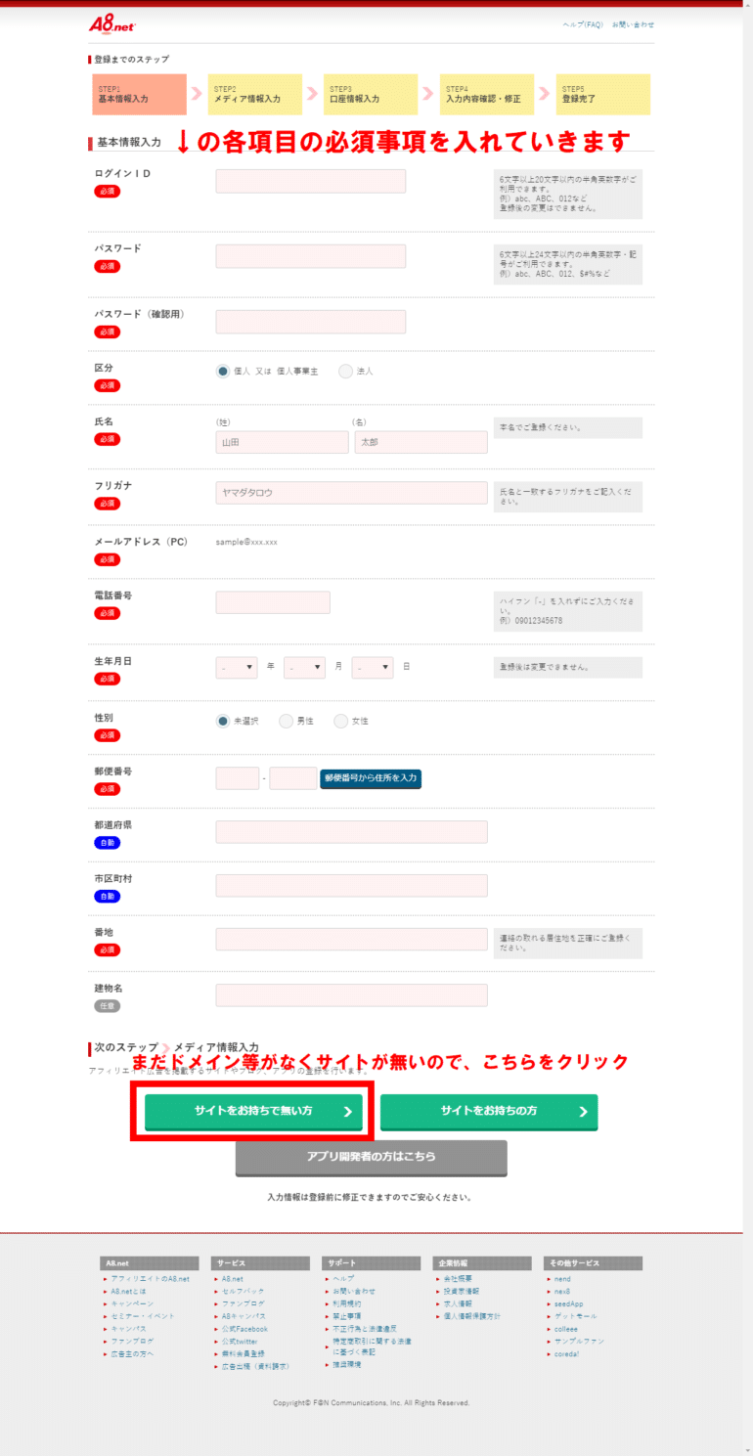Focus the 市区町村 input field

(351, 886)
